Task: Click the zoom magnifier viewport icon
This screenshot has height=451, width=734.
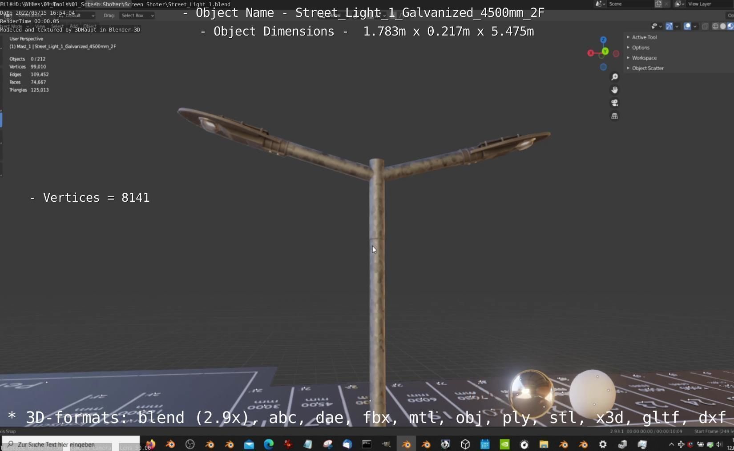Action: point(614,77)
